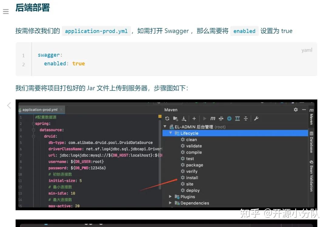The height and width of the screenshot is (227, 328).
Task: Open Execute Maven Goal with the m icon
Action: (x=214, y=118)
